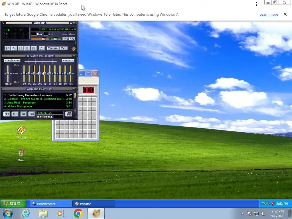The height and width of the screenshot is (219, 292).
Task: Click the playlist mini stop button
Action: 46,117
